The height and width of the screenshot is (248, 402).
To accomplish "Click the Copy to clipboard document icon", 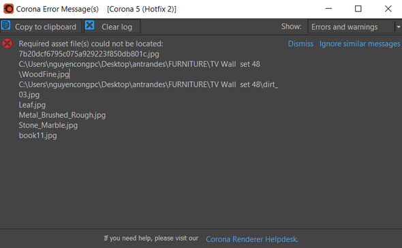I will pos(5,25).
